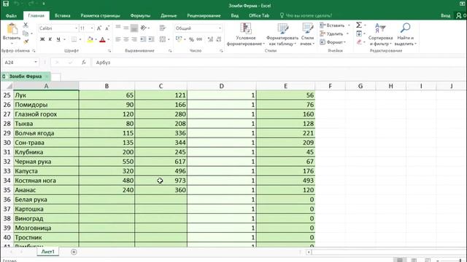Open the Файл tab

pyautogui.click(x=11, y=15)
